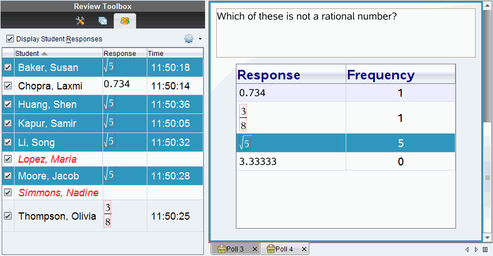
Task: Uncheck the box for Baker, Susan
Action: pyautogui.click(x=8, y=68)
